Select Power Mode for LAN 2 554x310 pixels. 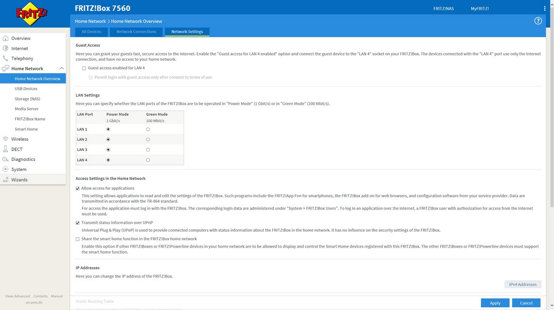108,139
